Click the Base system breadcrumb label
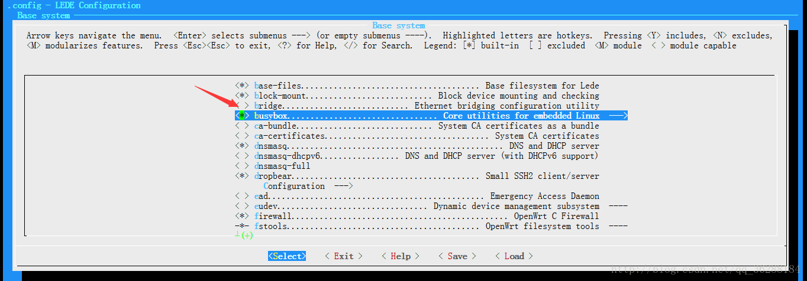 tap(43, 15)
